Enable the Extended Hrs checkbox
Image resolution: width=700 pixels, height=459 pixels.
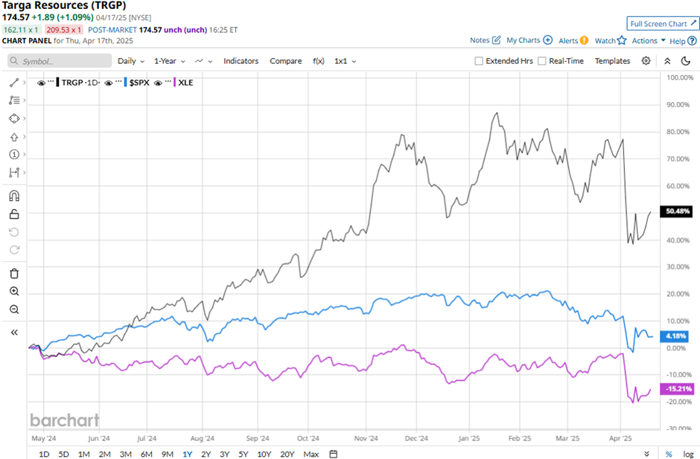click(479, 61)
